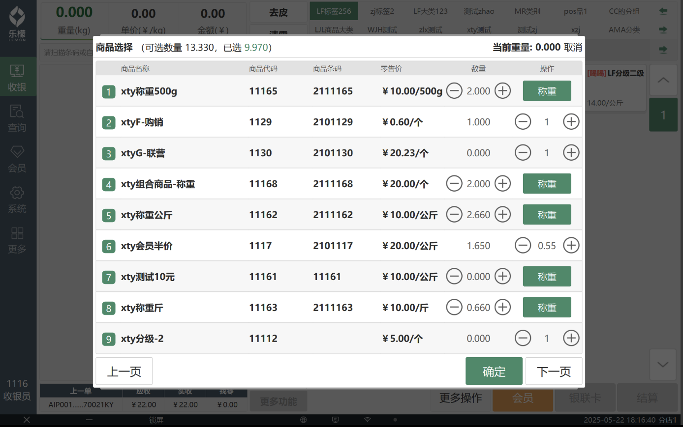Screen dimensions: 683x427
Task: Weigh xty称重500g with 称重 button
Action: 547,91
